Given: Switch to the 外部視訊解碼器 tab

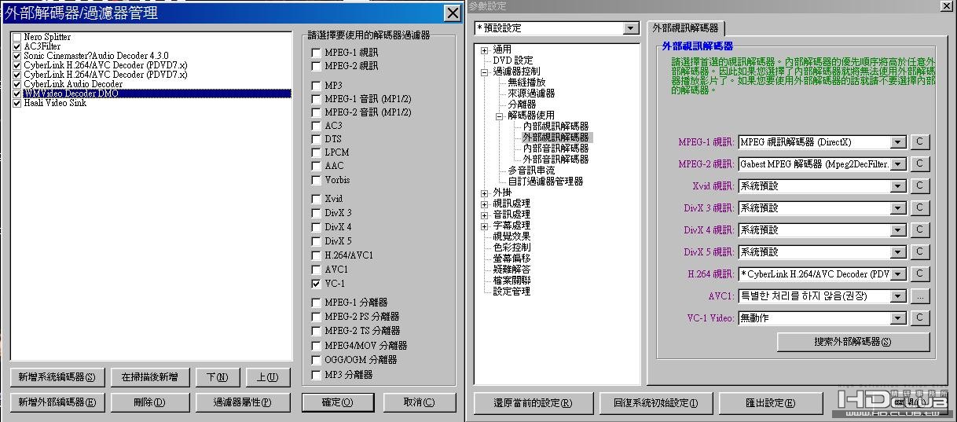Looking at the screenshot, I should click(686, 28).
